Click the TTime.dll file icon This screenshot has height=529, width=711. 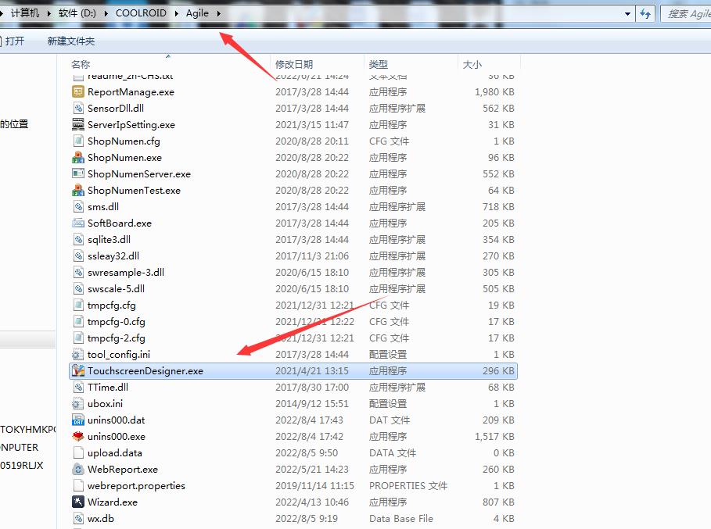pyautogui.click(x=78, y=388)
